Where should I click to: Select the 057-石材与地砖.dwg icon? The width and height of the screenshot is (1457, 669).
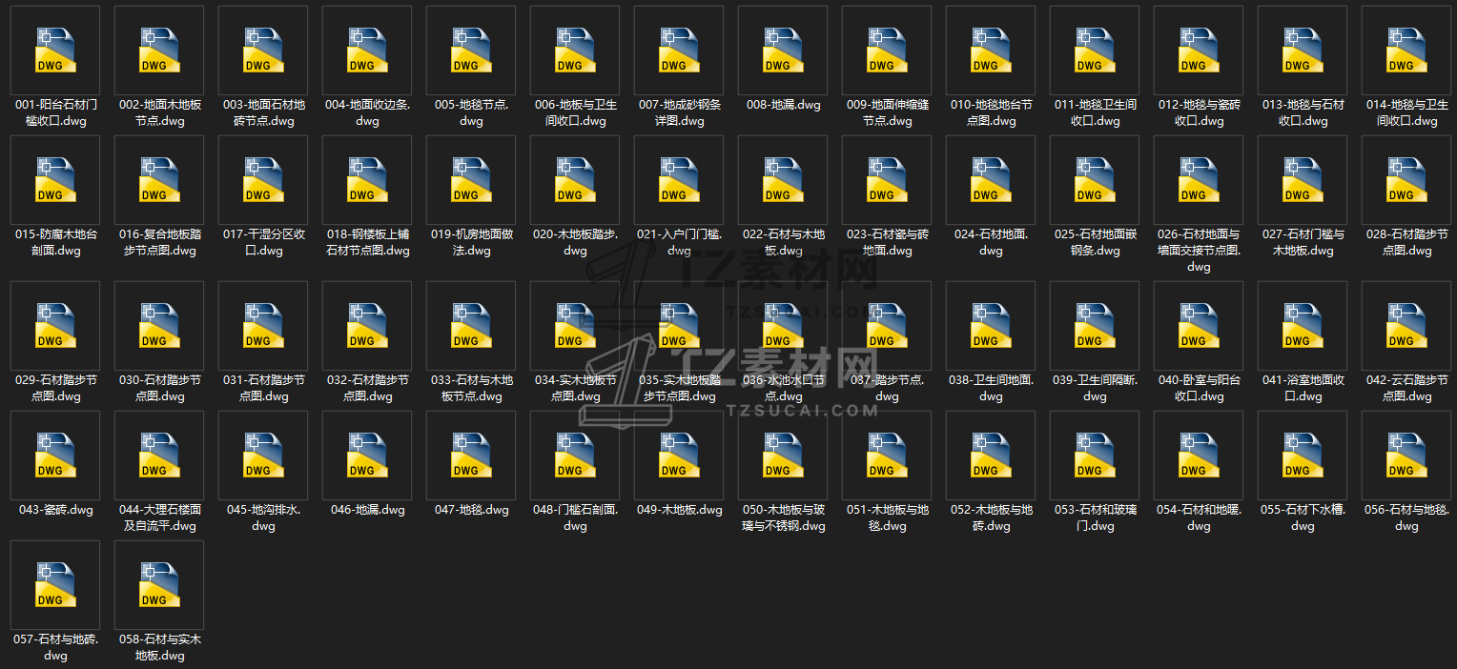click(55, 585)
